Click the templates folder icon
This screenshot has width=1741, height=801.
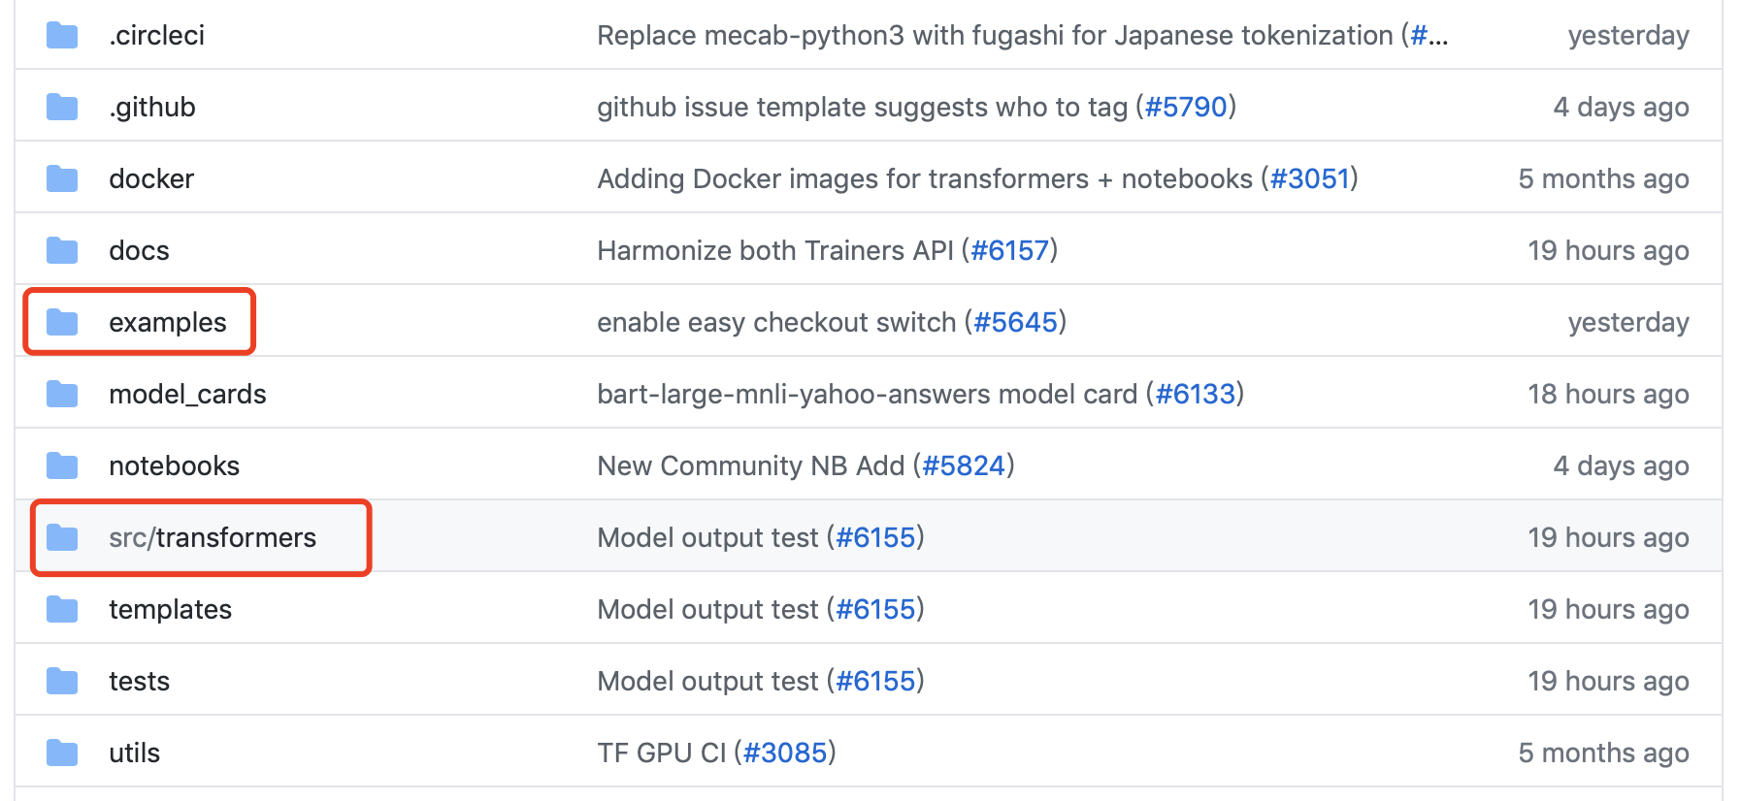point(62,610)
